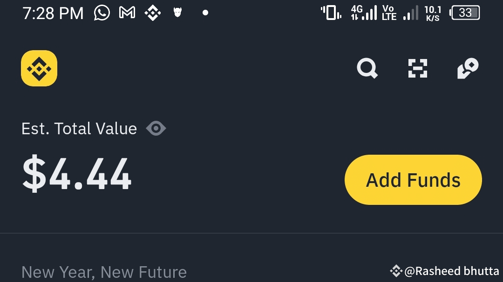The width and height of the screenshot is (503, 282).
Task: Tap the yellow Binance logo icon
Action: 39,68
